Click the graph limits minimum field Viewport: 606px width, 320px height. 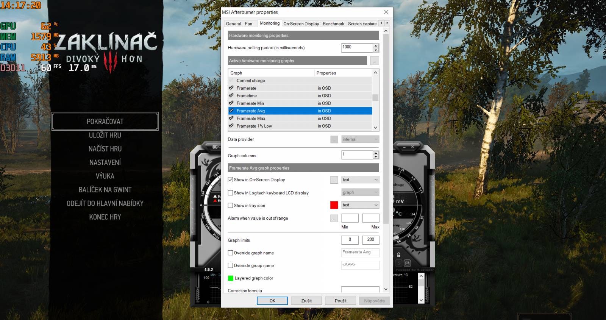pos(350,240)
